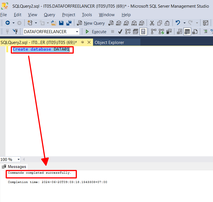Save the query with the Save icon
The width and height of the screenshot is (213, 202).
tap(61, 23)
